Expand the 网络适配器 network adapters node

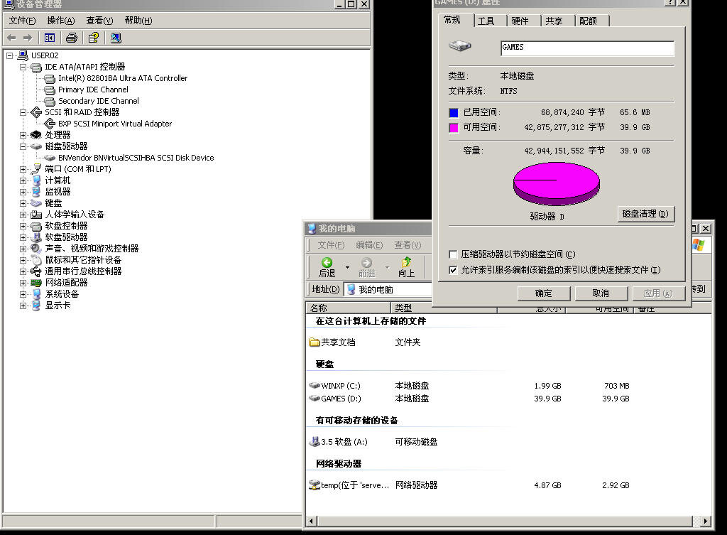(23, 283)
